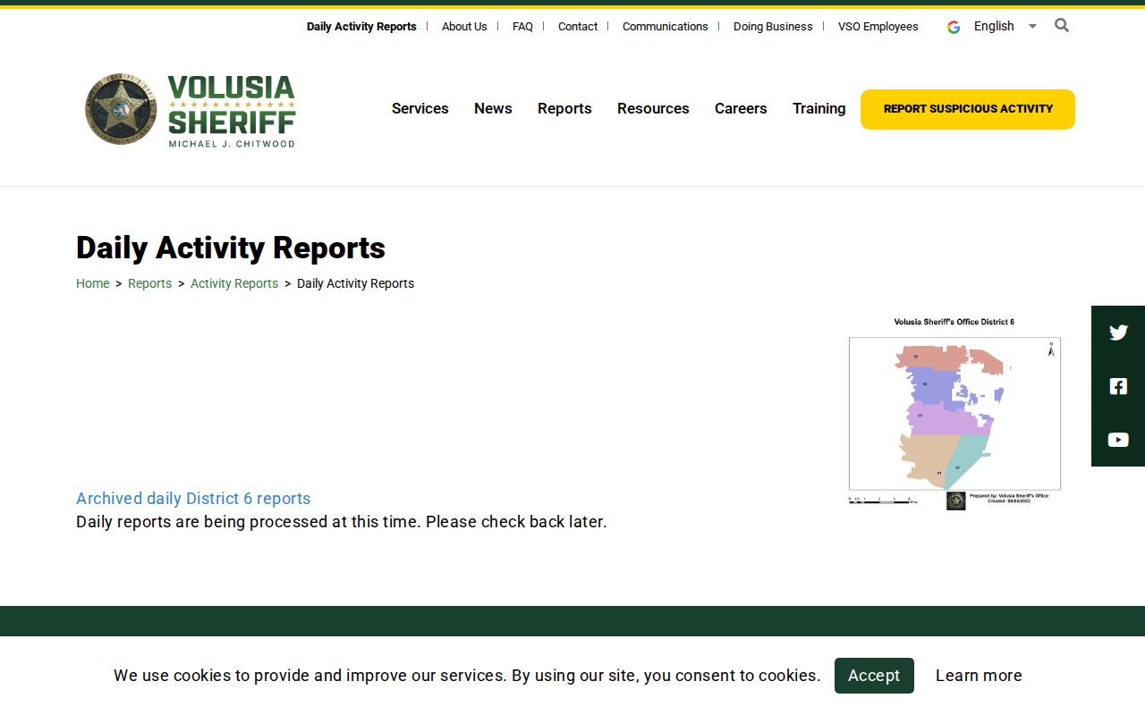
Task: Click the Volusia Sheriff logo
Action: click(190, 110)
